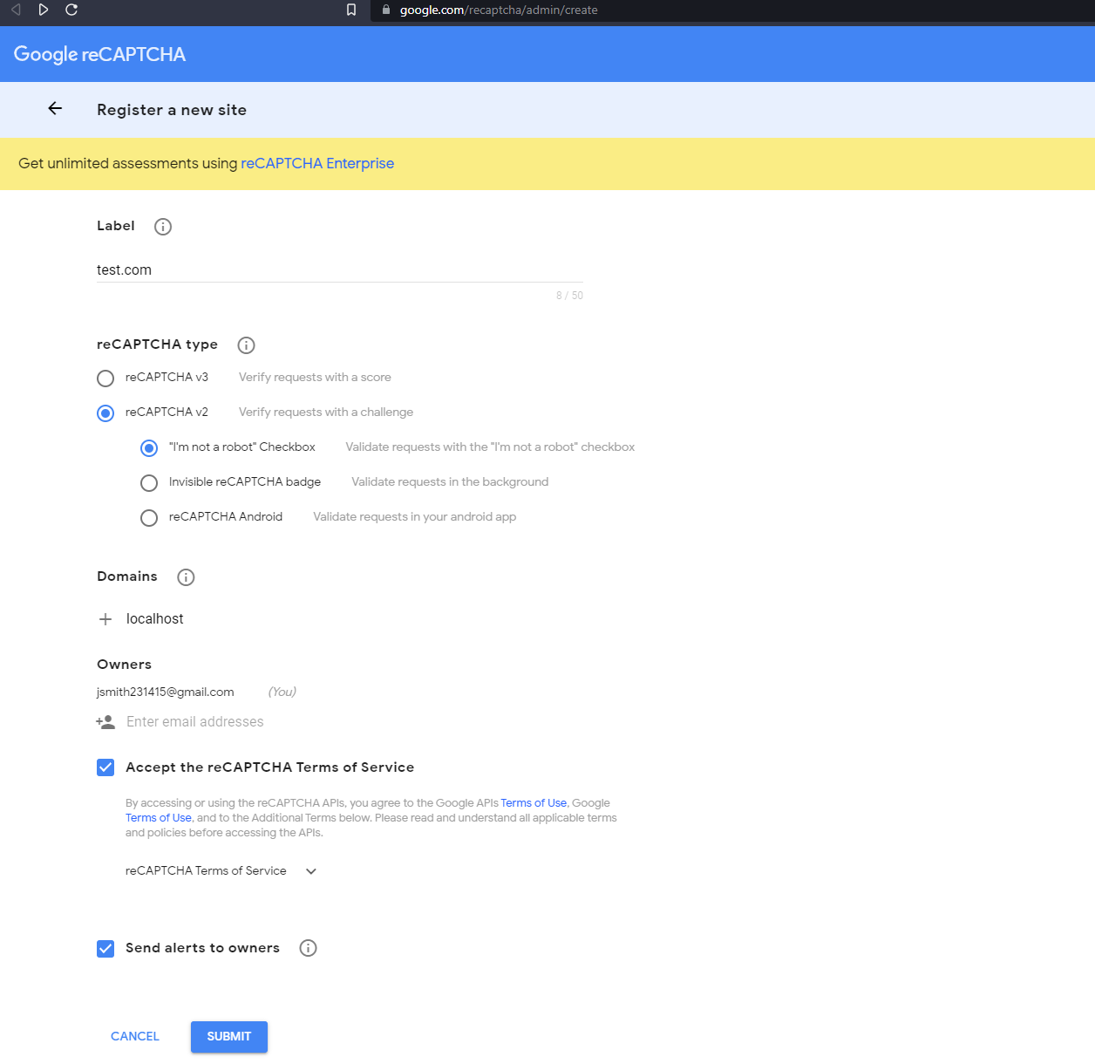1095x1064 pixels.
Task: Choose the "I'm not a robot" Checkbox option
Action: [x=149, y=448]
